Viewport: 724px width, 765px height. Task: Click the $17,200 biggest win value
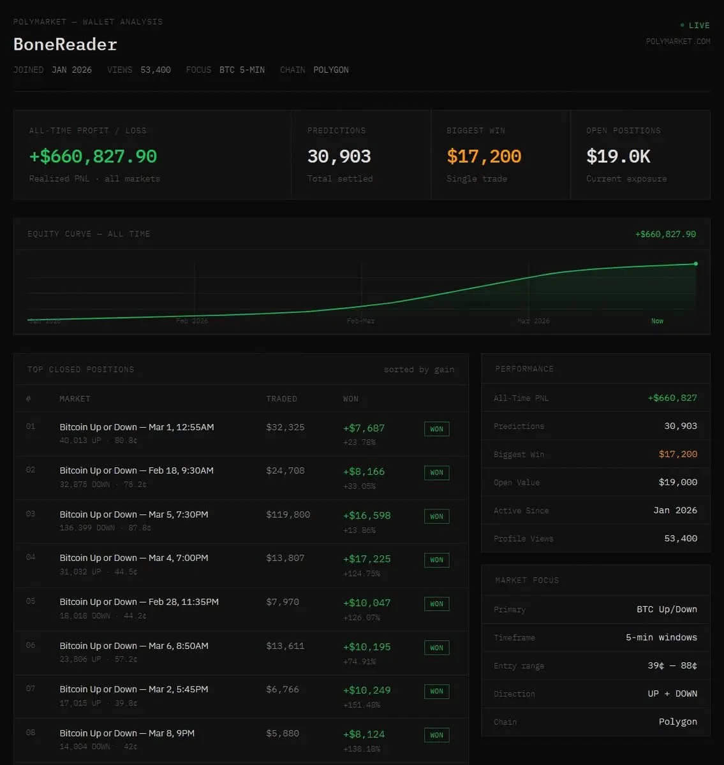click(484, 156)
